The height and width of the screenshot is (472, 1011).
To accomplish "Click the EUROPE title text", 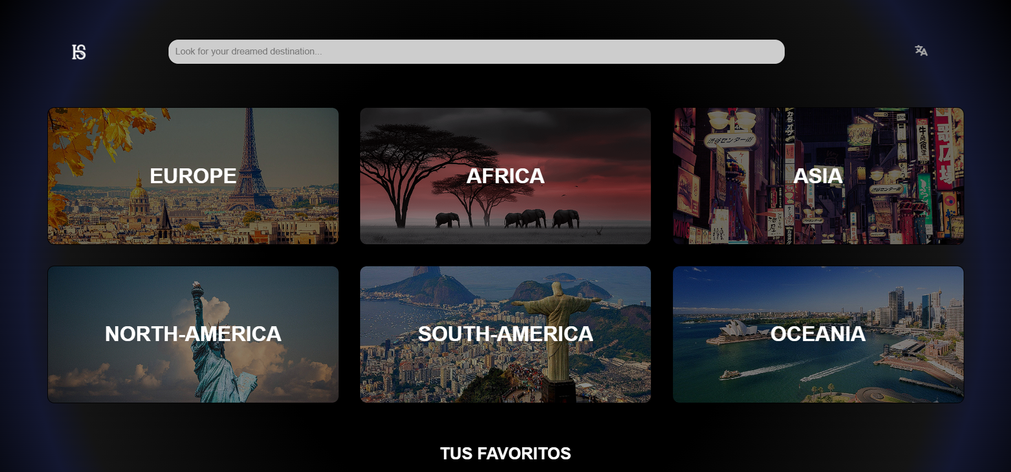I will [193, 176].
